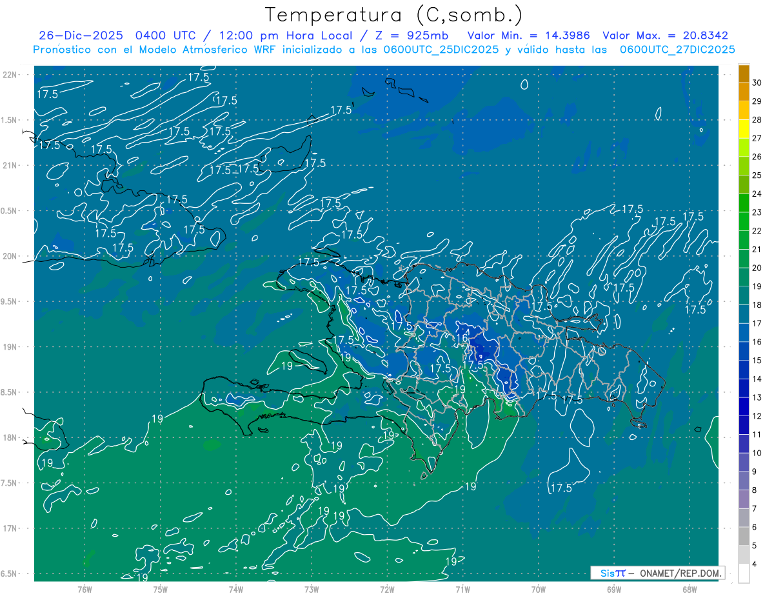Click latitude axis label '22N'
Image resolution: width=774 pixels, height=598 pixels.
(11, 74)
